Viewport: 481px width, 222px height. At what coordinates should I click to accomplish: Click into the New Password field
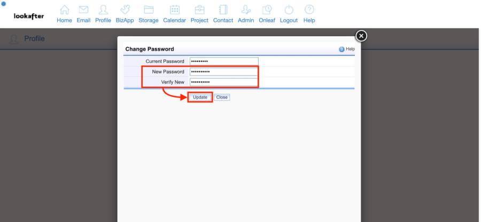coord(224,71)
